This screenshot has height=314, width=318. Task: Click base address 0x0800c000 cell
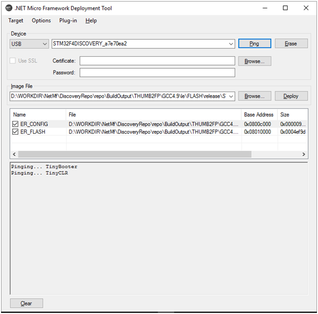pos(257,124)
